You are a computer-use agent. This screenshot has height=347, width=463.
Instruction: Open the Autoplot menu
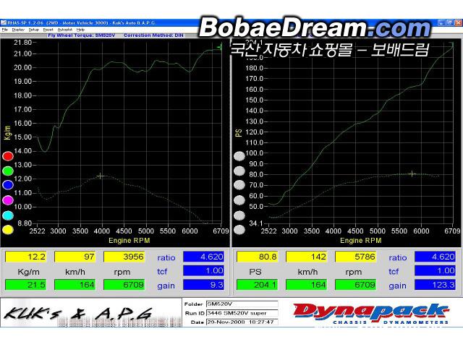(x=65, y=30)
